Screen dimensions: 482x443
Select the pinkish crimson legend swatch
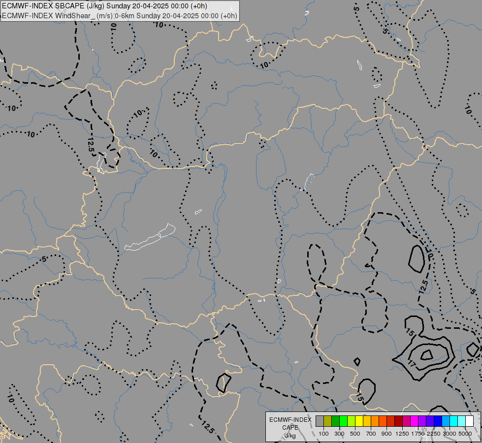(x=406, y=421)
